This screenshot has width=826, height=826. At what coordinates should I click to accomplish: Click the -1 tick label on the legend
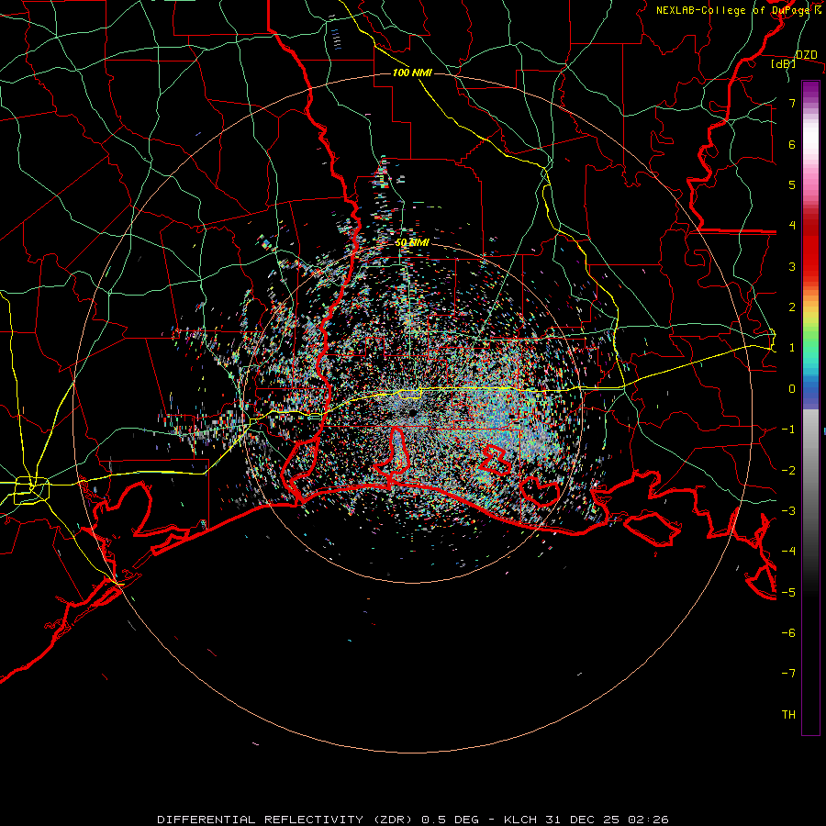788,430
